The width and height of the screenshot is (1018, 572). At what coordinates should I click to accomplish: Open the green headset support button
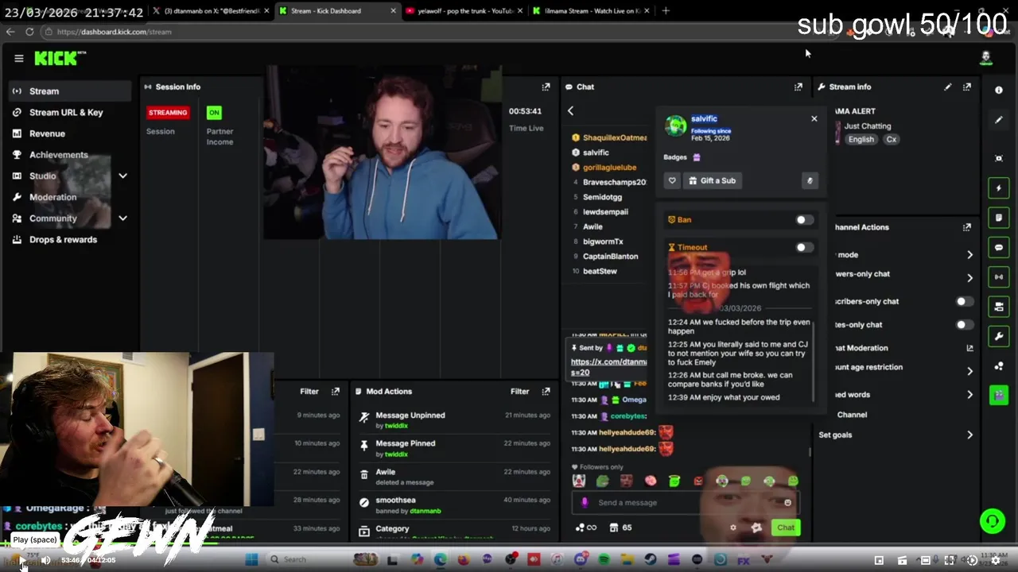[x=992, y=521]
